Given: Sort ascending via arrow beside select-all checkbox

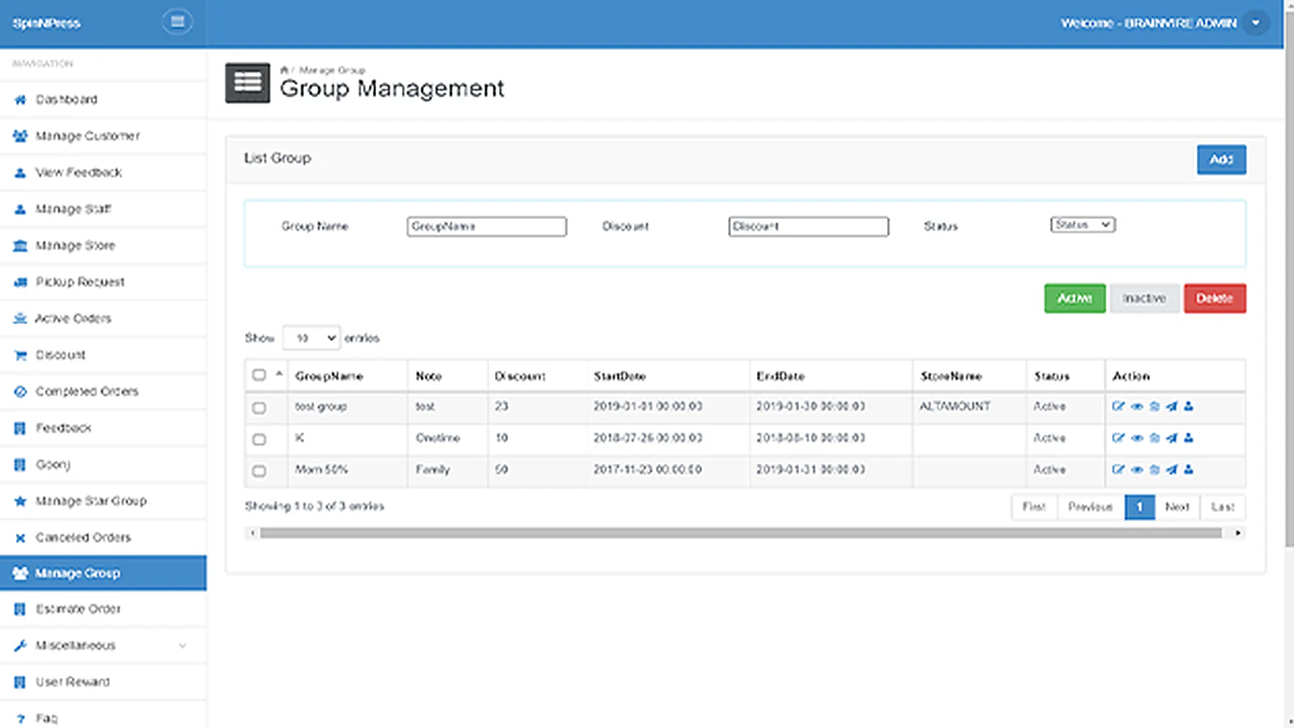Looking at the screenshot, I should (279, 373).
